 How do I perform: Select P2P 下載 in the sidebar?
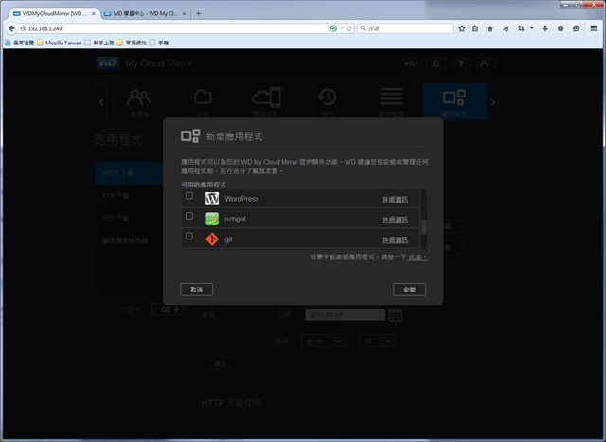(x=130, y=219)
